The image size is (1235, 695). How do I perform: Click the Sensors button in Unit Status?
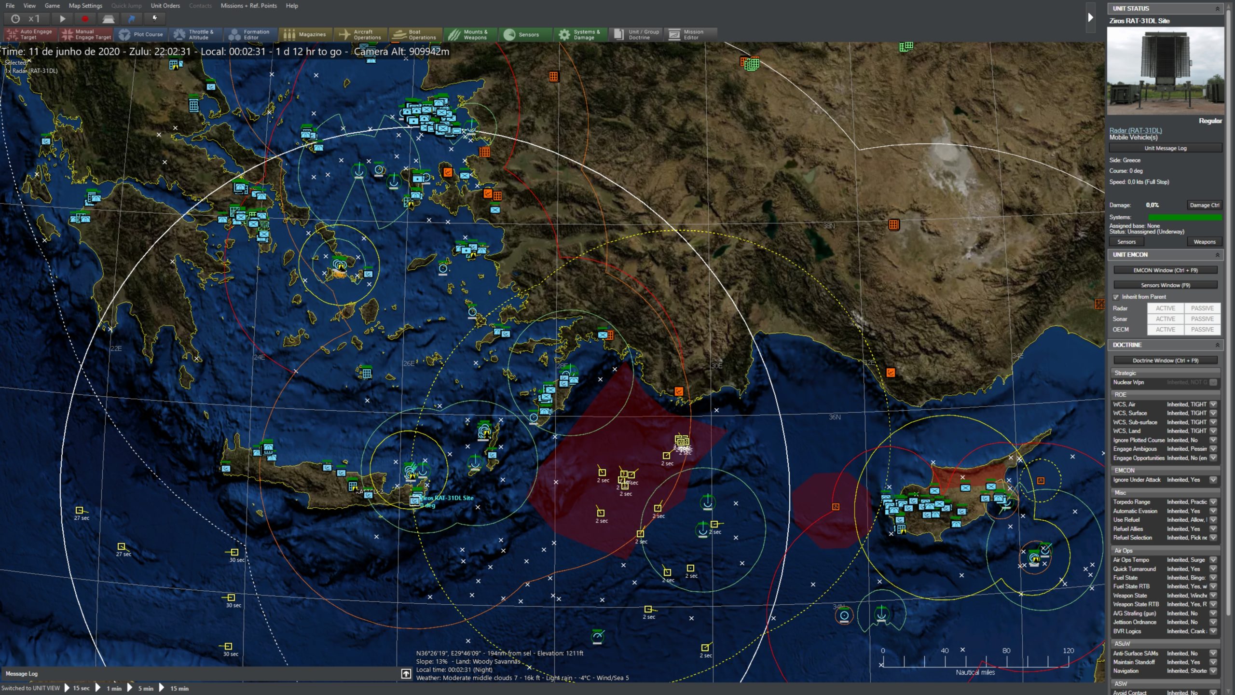click(1126, 242)
